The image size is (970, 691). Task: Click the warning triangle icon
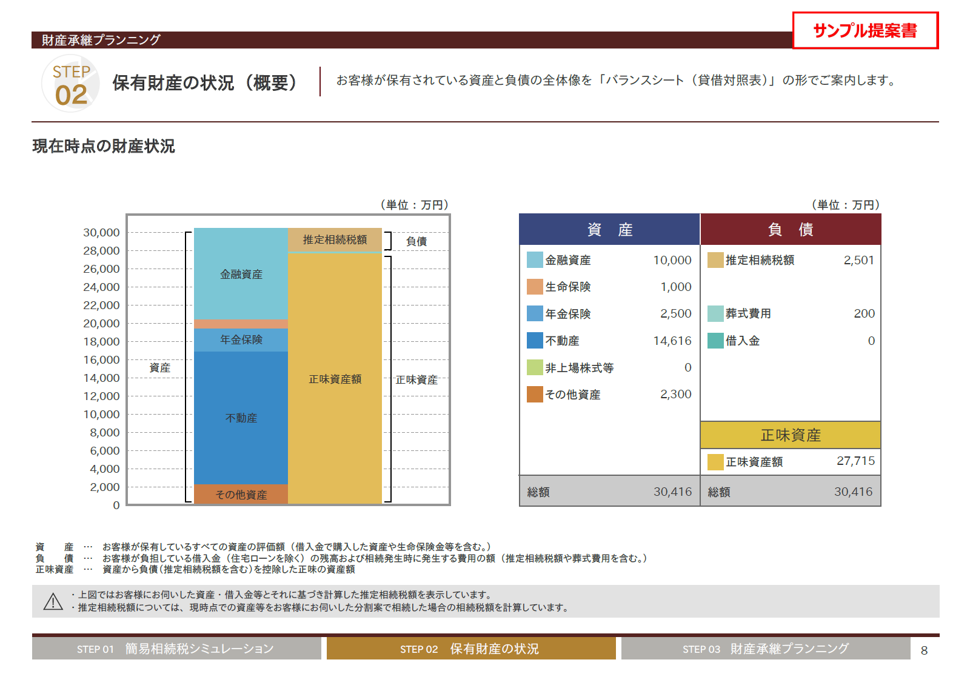click(x=53, y=601)
